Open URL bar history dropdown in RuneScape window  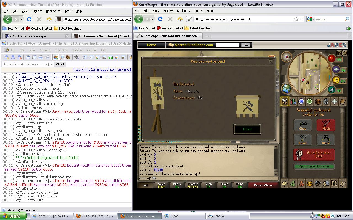pyautogui.click(x=302, y=19)
